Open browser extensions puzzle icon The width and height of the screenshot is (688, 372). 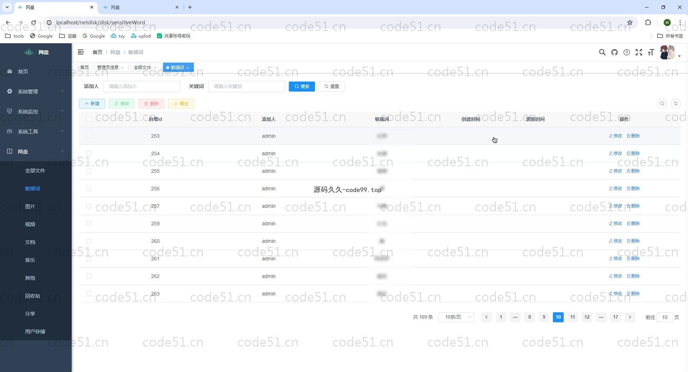(x=648, y=23)
